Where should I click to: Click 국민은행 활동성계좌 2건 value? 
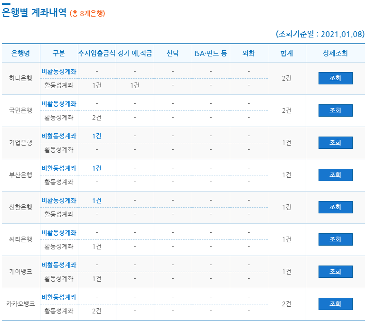pos(97,118)
